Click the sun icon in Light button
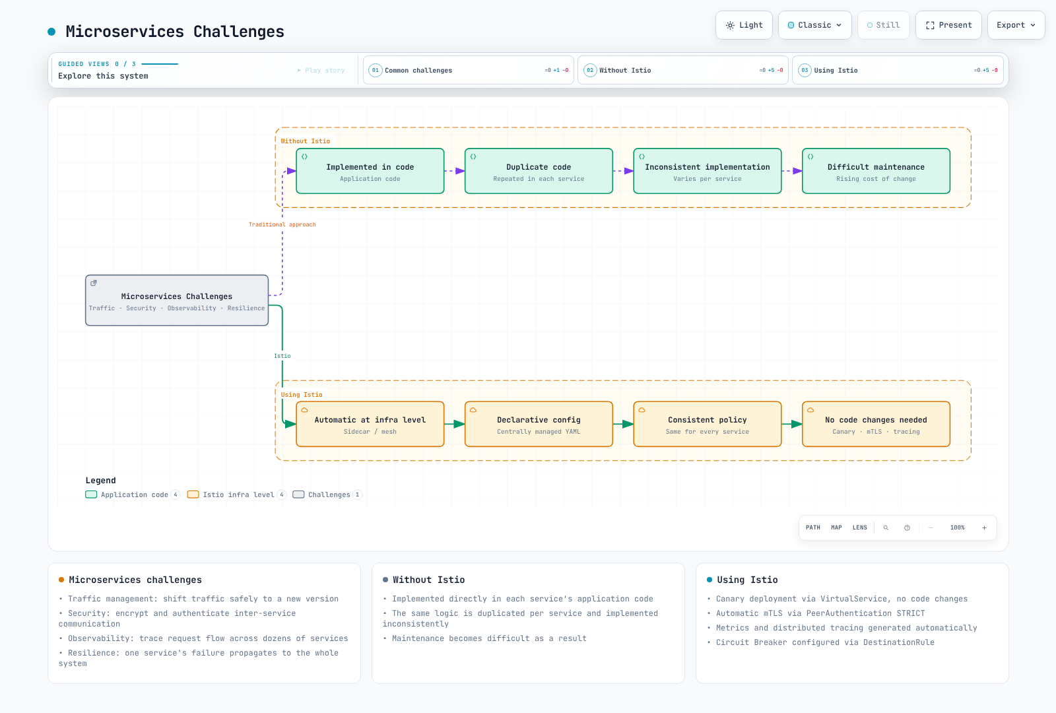The height and width of the screenshot is (713, 1056). [x=730, y=25]
